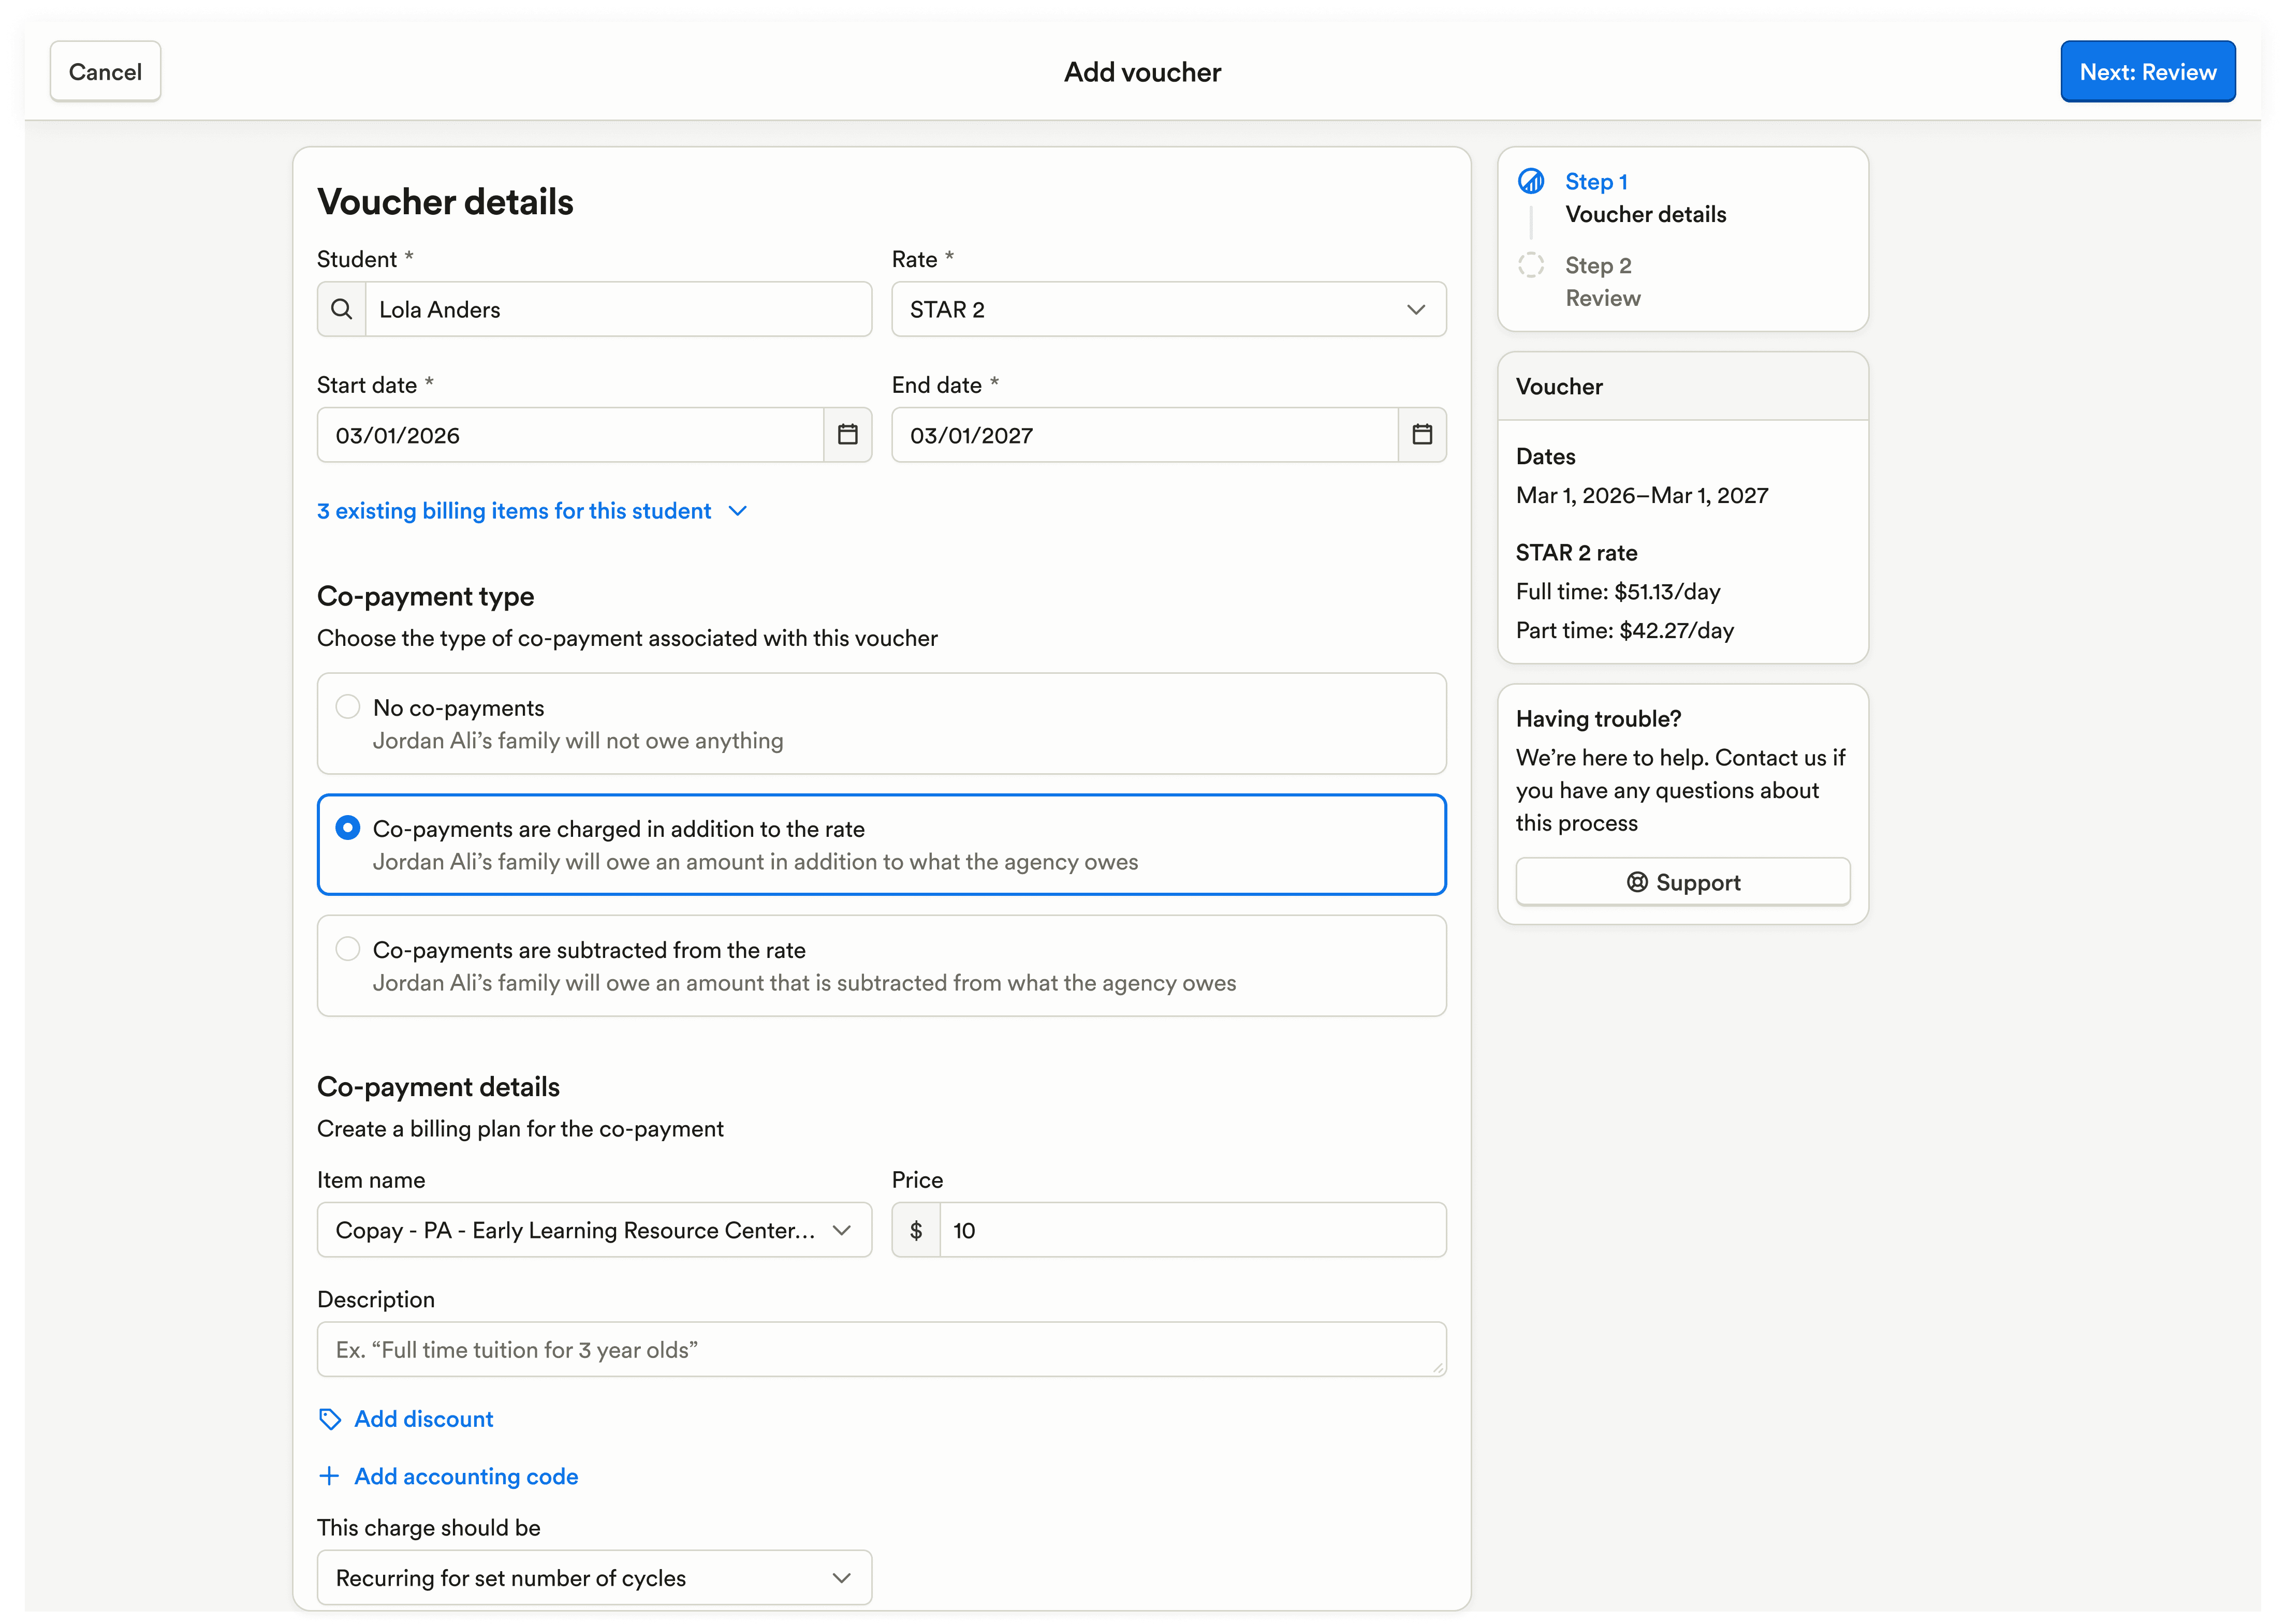Choose co-payments subtracted from the rate
The image size is (2286, 1624).
pyautogui.click(x=348, y=949)
